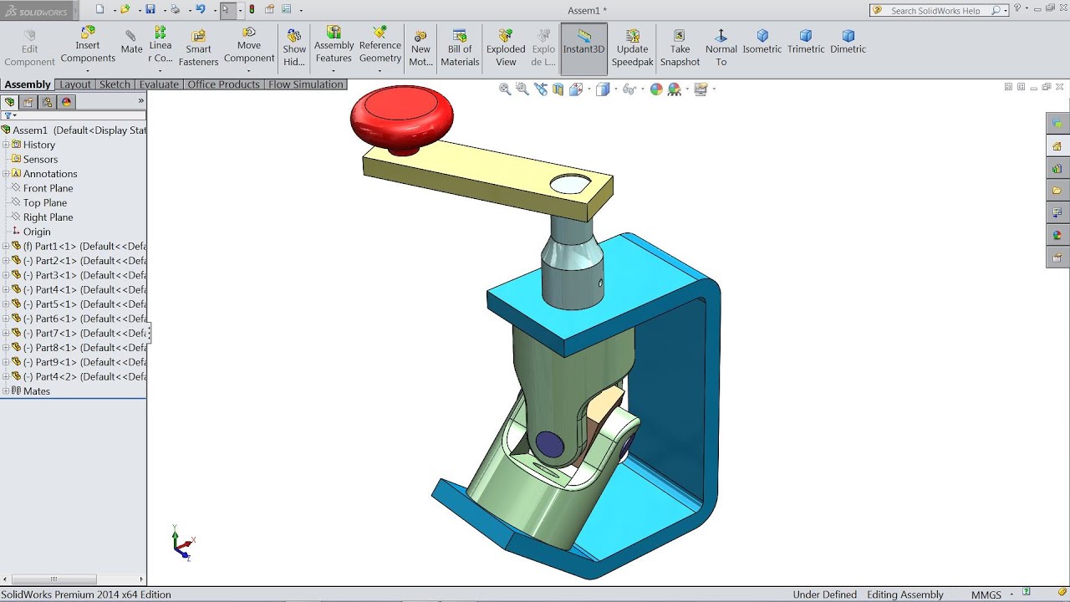Click MMGS unit system in status bar
Image resolution: width=1070 pixels, height=602 pixels.
pos(986,594)
